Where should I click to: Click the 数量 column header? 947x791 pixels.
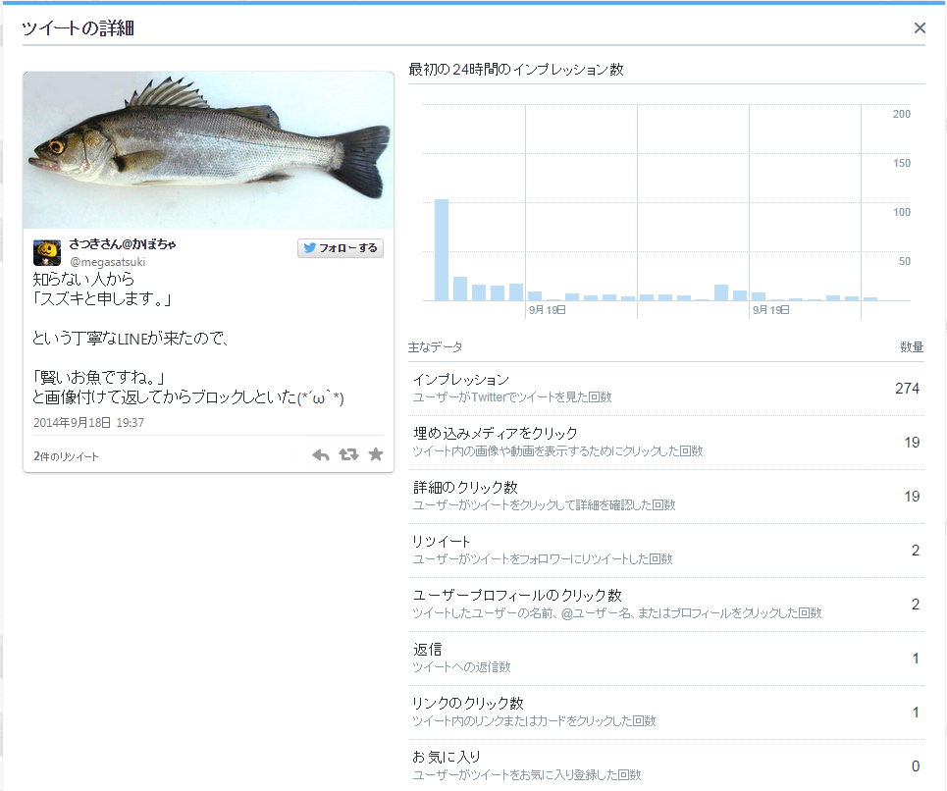(x=912, y=347)
